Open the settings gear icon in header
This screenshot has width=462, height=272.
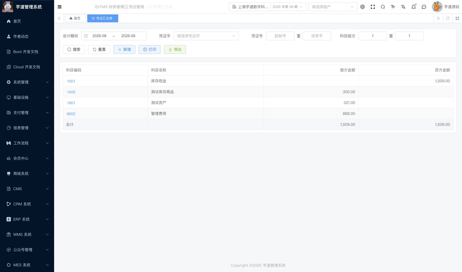[363, 7]
